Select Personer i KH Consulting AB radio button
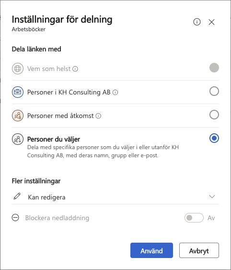Screen dimensions: 231x270 point(214,91)
